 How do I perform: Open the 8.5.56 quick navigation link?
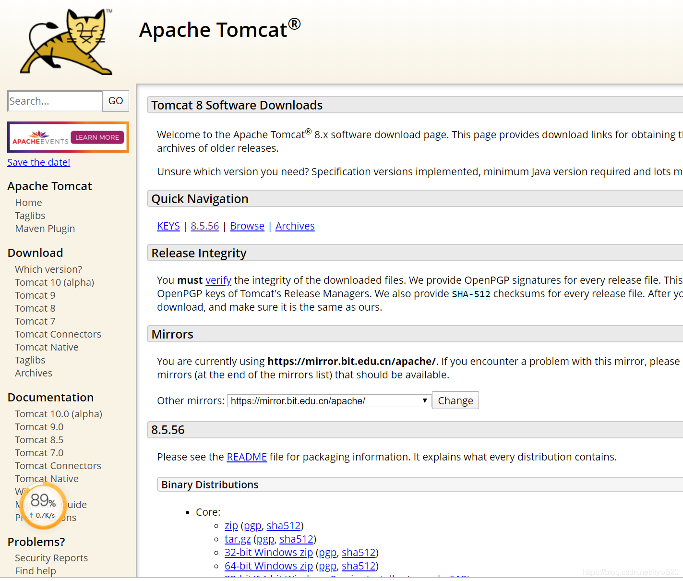[x=204, y=226]
